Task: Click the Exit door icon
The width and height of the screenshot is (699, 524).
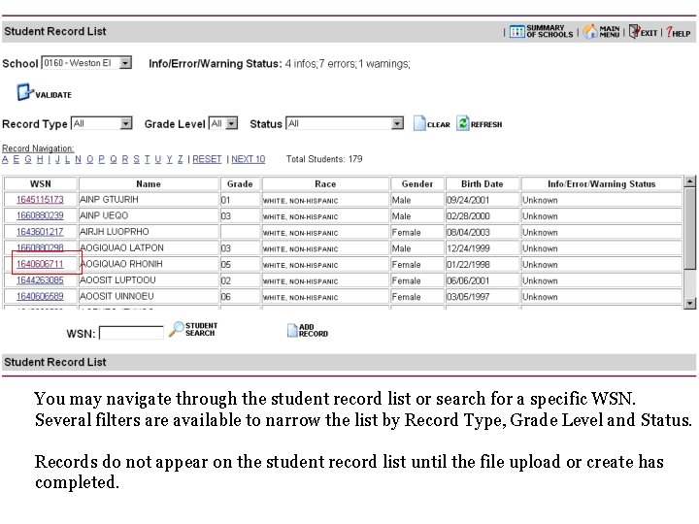Action: pyautogui.click(x=634, y=32)
